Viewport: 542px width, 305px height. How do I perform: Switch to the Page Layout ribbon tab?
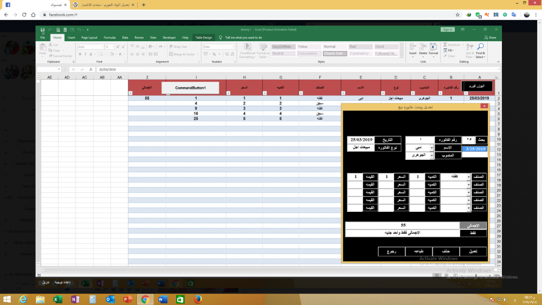(89, 37)
